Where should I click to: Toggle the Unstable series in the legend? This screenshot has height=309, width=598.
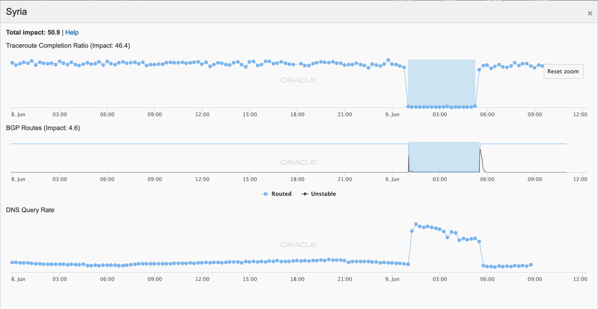(319, 194)
